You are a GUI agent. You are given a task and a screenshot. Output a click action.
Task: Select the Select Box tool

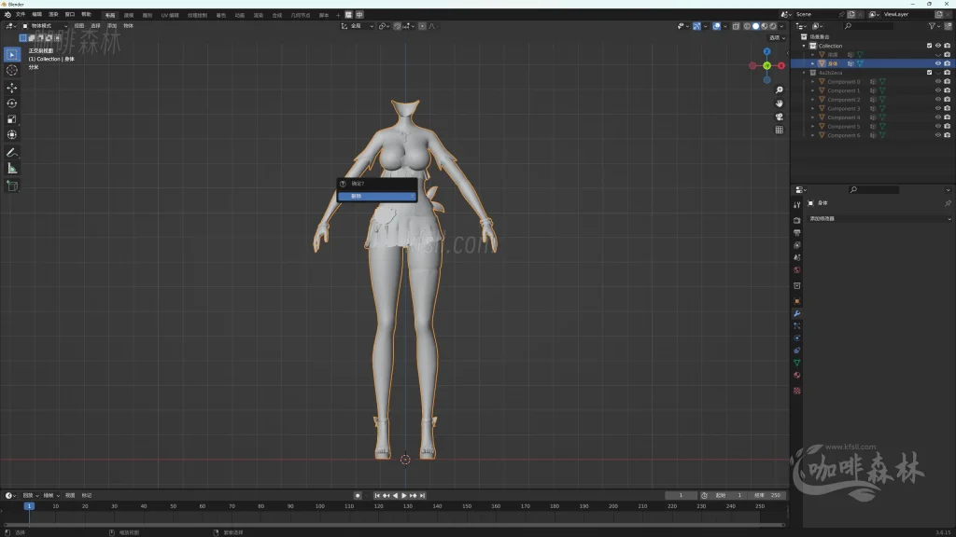click(x=11, y=55)
